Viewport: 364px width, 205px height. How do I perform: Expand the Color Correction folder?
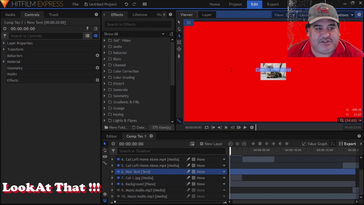(x=104, y=71)
